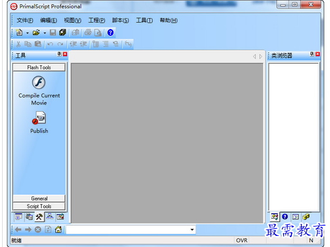Select the hammer Tools tab icon
The width and height of the screenshot is (330, 247).
tap(39, 217)
